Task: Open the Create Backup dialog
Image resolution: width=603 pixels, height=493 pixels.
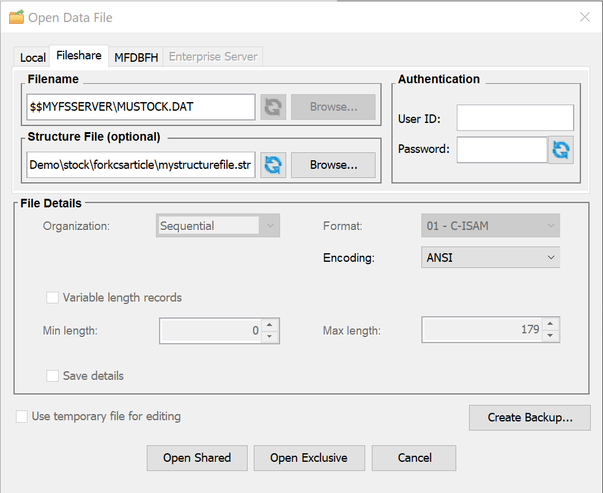Action: click(530, 418)
